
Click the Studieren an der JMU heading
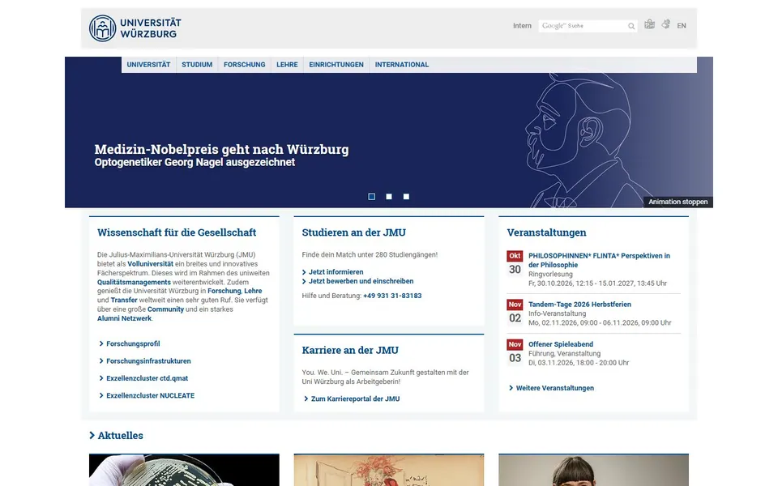pyautogui.click(x=354, y=232)
